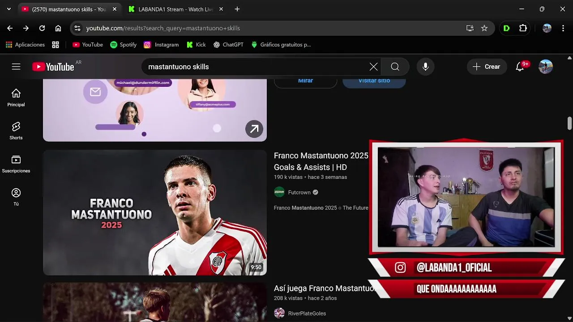
Task: Go to Principal in the sidebar
Action: pos(16,98)
